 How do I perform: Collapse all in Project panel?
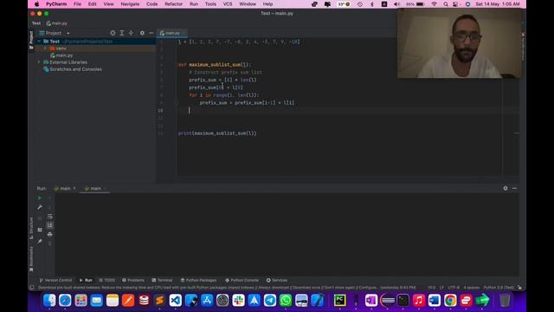pyautogui.click(x=131, y=33)
